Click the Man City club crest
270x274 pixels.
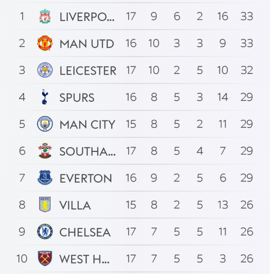45,124
